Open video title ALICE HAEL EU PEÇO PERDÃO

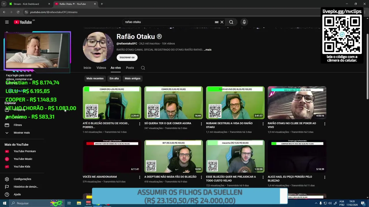pyautogui.click(x=290, y=179)
